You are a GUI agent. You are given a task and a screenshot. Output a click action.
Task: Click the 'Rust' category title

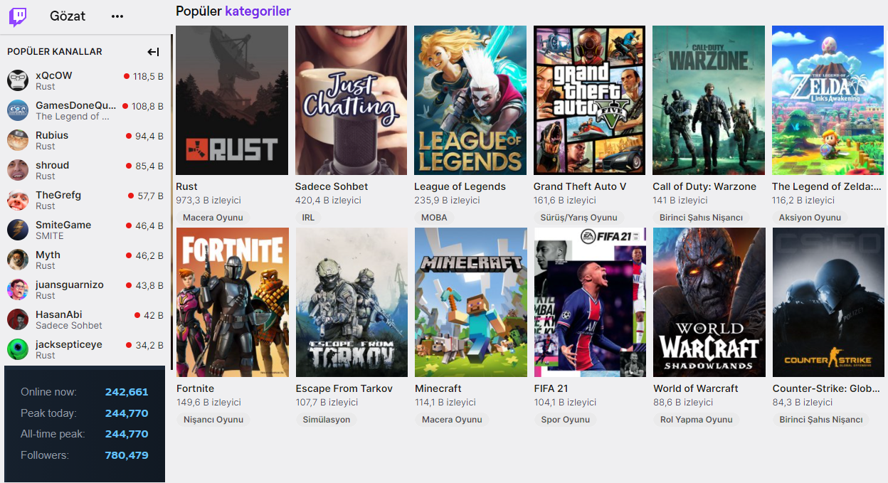point(186,186)
